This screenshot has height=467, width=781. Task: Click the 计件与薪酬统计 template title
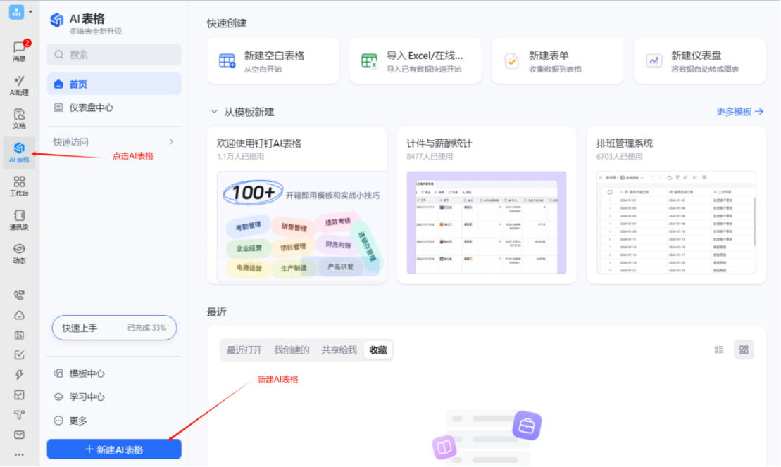click(439, 143)
